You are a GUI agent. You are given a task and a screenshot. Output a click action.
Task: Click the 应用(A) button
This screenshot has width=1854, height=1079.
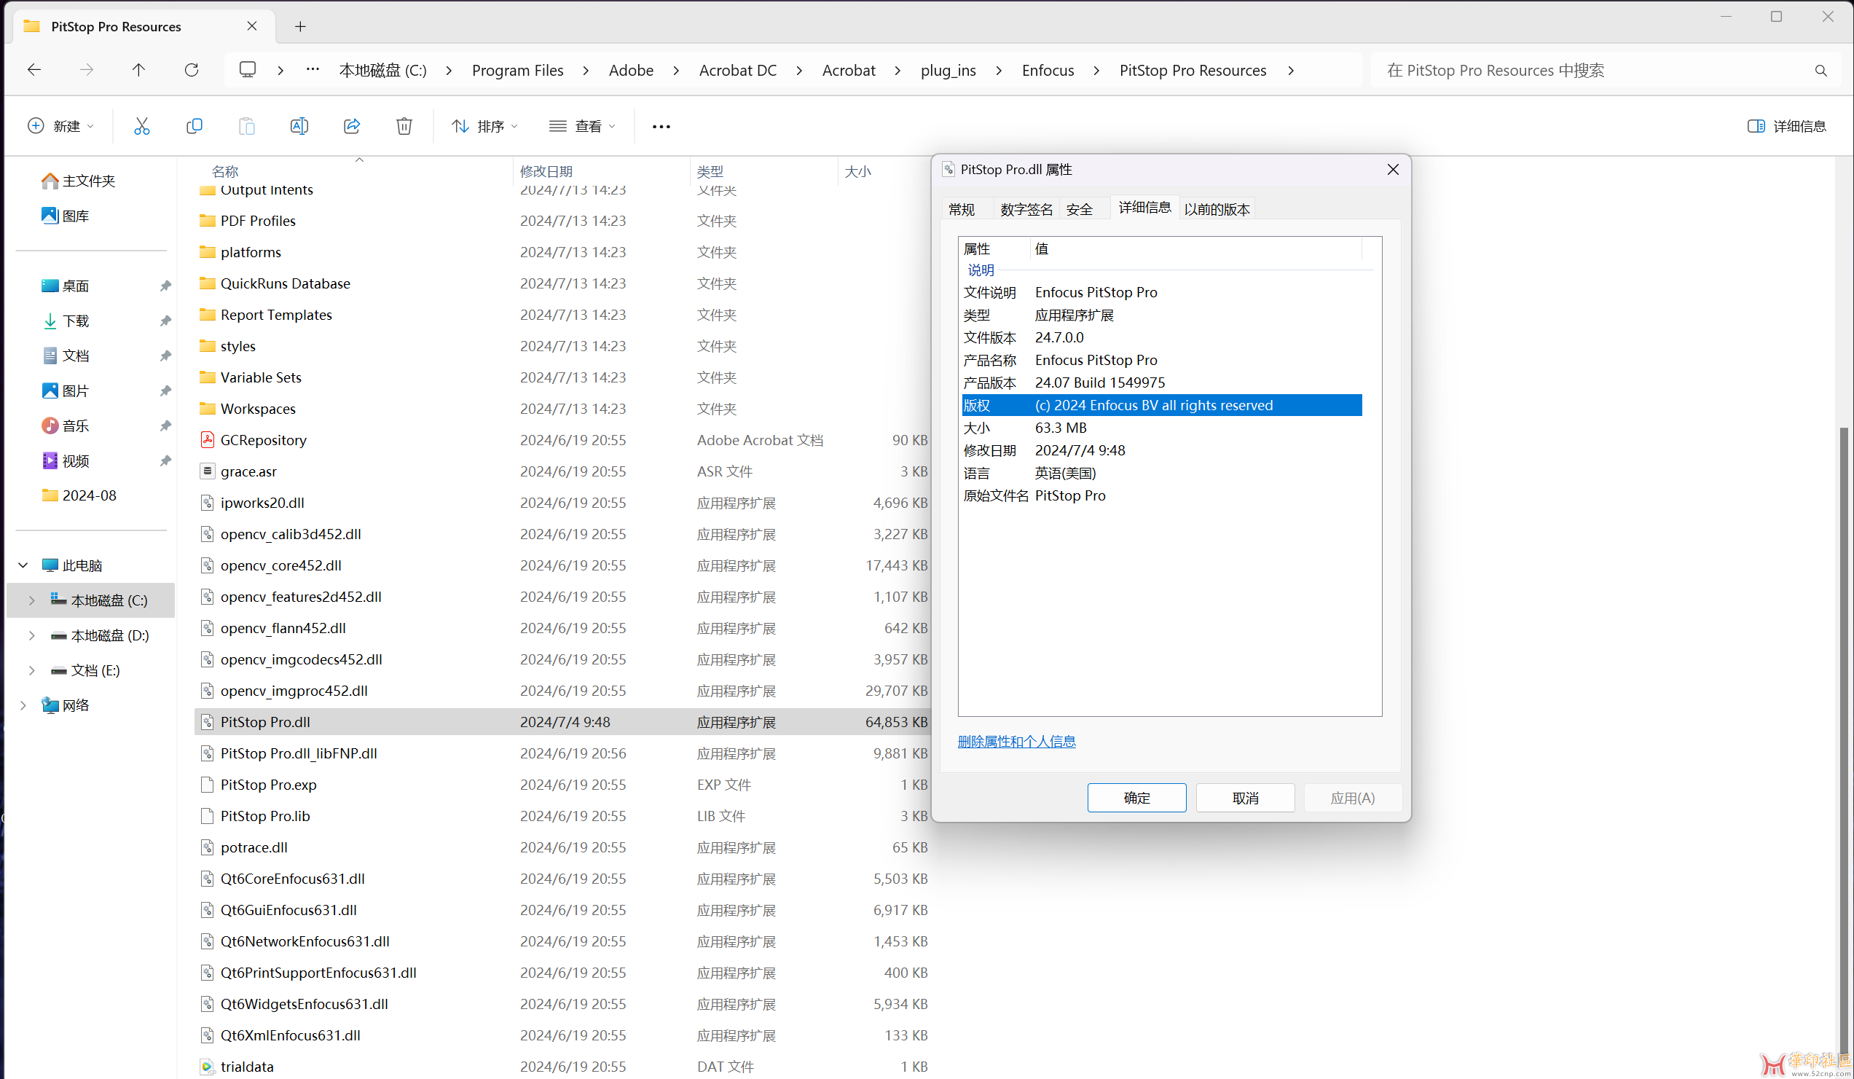point(1352,798)
